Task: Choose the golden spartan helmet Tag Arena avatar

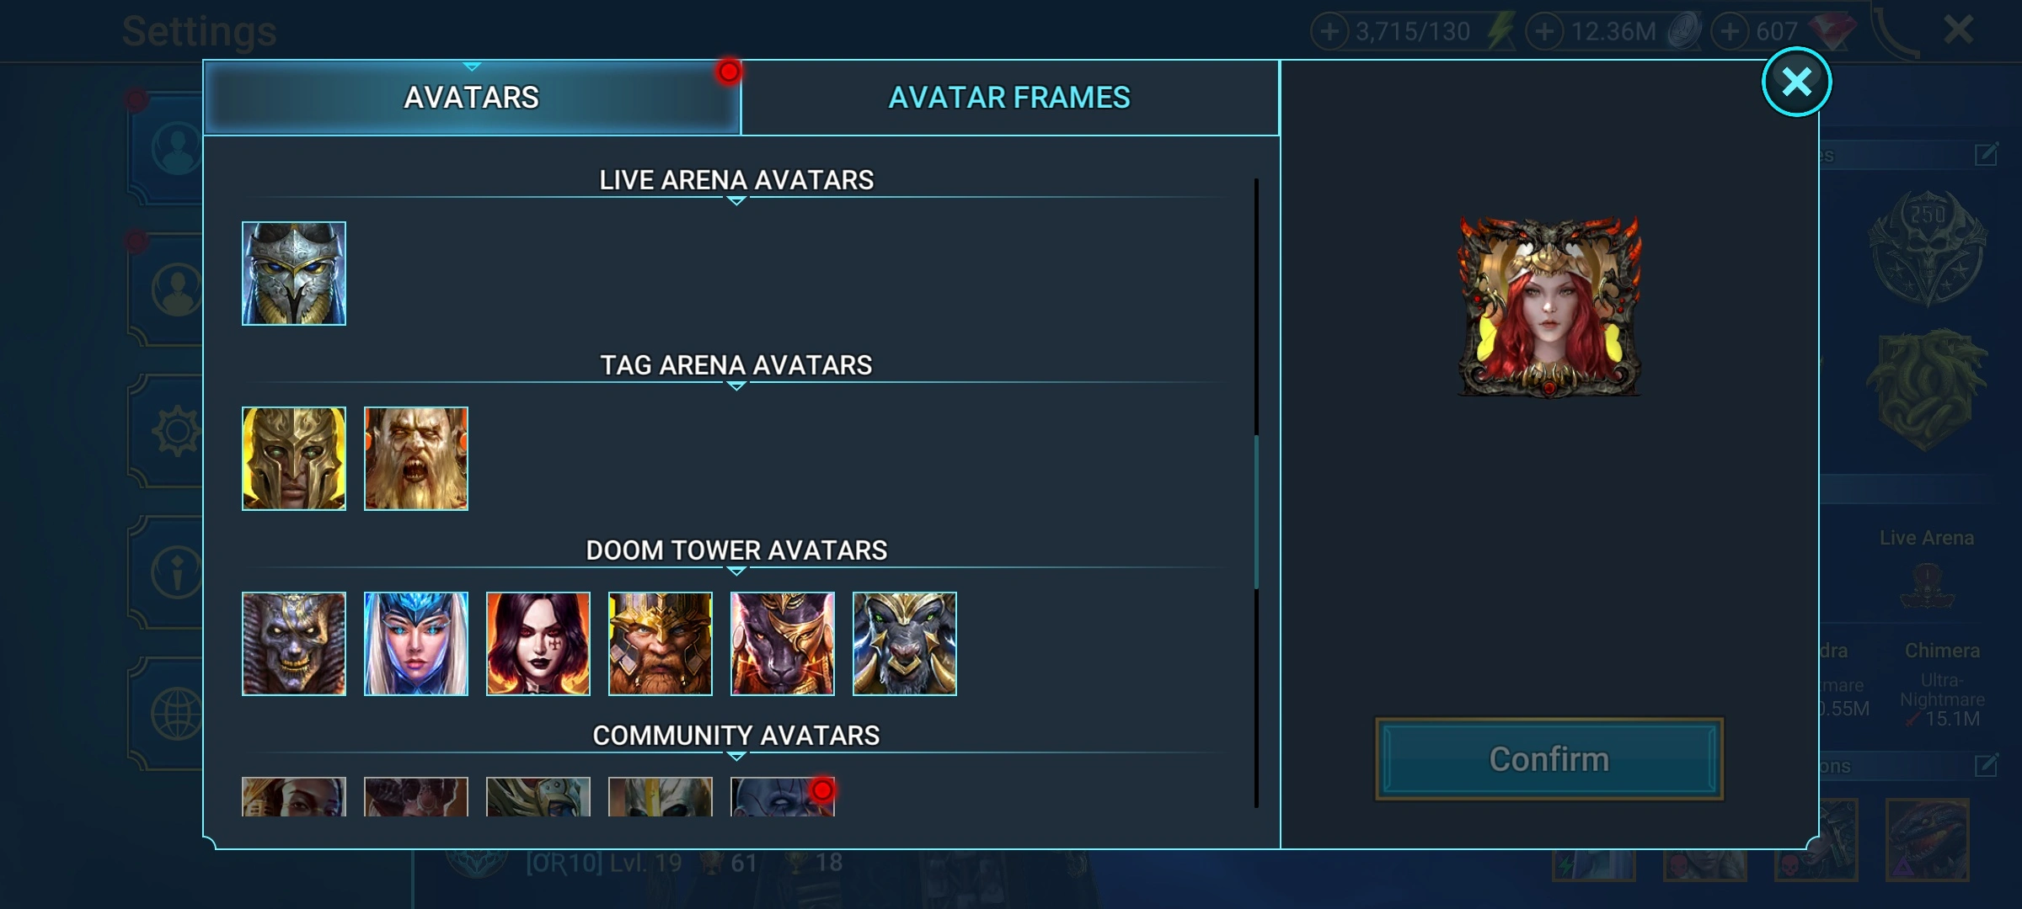Action: tap(294, 459)
